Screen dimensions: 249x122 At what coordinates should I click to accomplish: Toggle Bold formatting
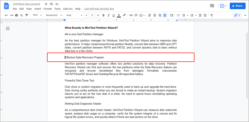tap(104, 15)
